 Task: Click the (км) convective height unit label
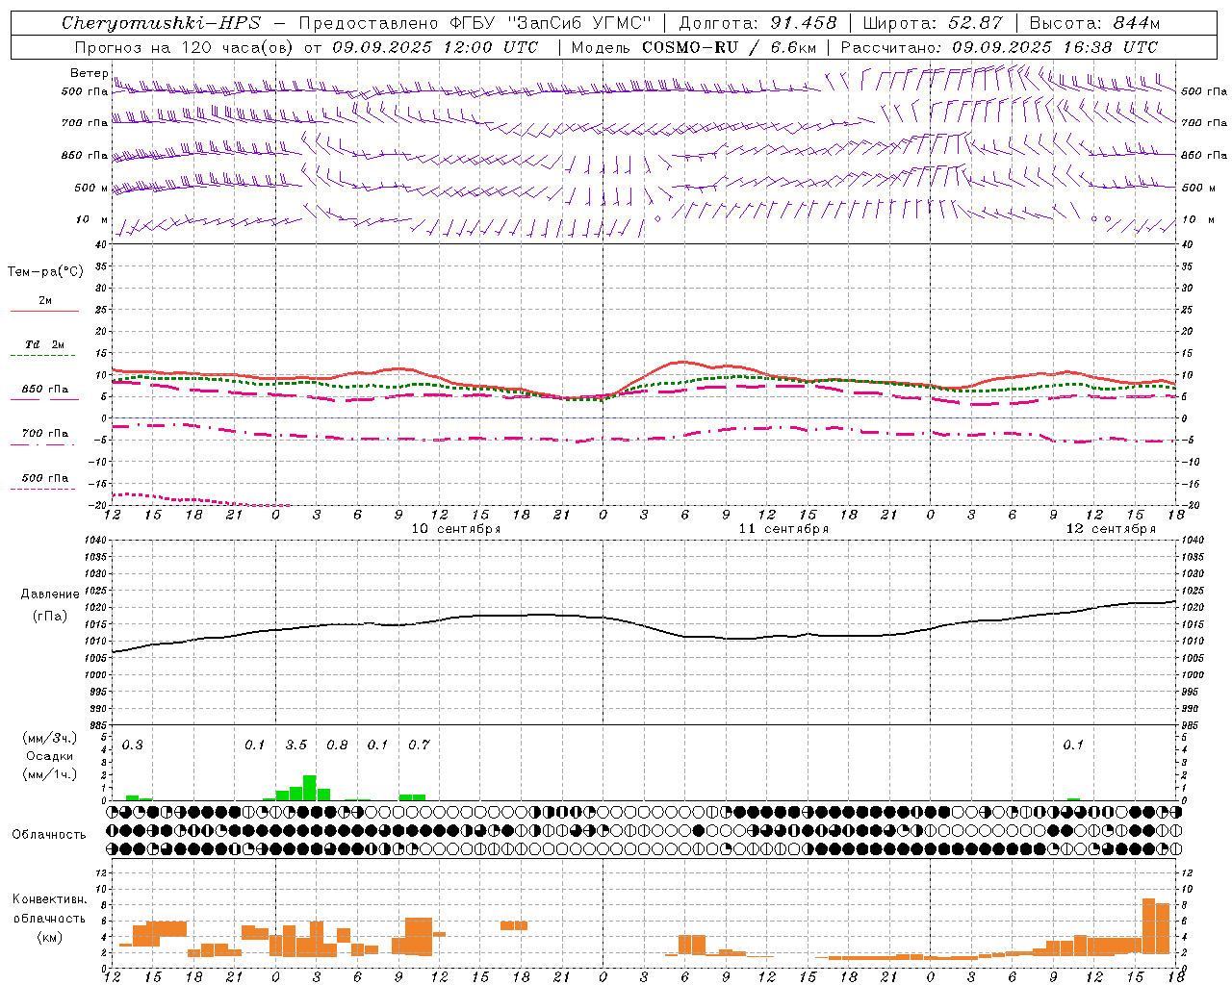[49, 937]
